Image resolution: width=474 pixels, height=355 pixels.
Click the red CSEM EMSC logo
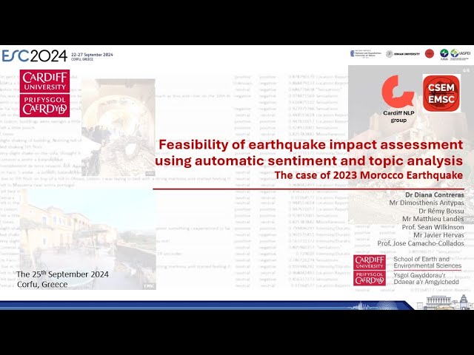tap(441, 93)
